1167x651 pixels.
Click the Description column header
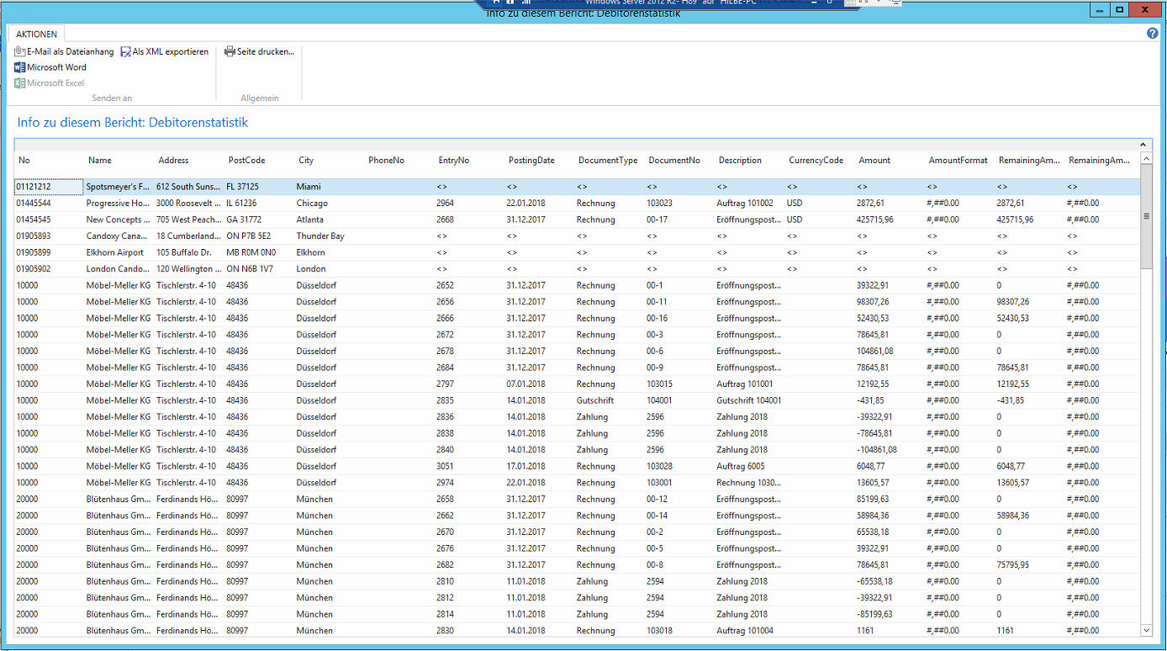tap(740, 161)
